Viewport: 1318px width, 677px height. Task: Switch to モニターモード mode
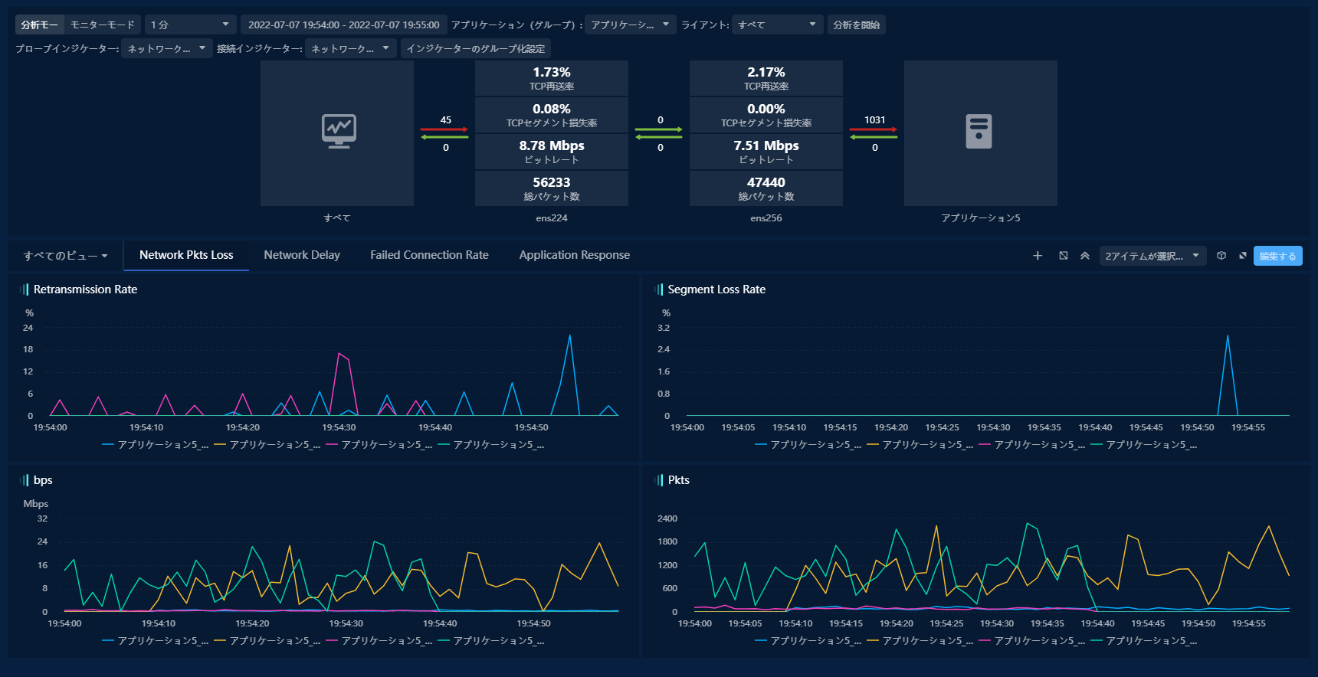point(103,25)
